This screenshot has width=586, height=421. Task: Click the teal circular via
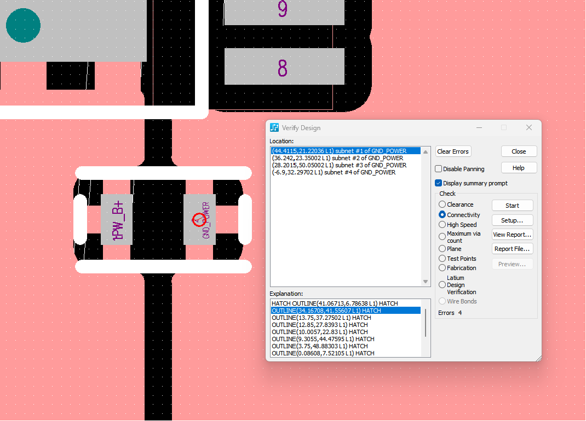[23, 25]
